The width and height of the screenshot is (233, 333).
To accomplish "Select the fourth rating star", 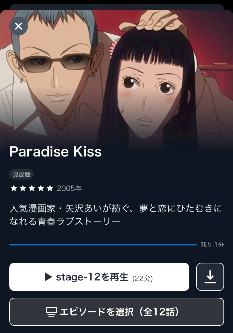I will click(41, 188).
